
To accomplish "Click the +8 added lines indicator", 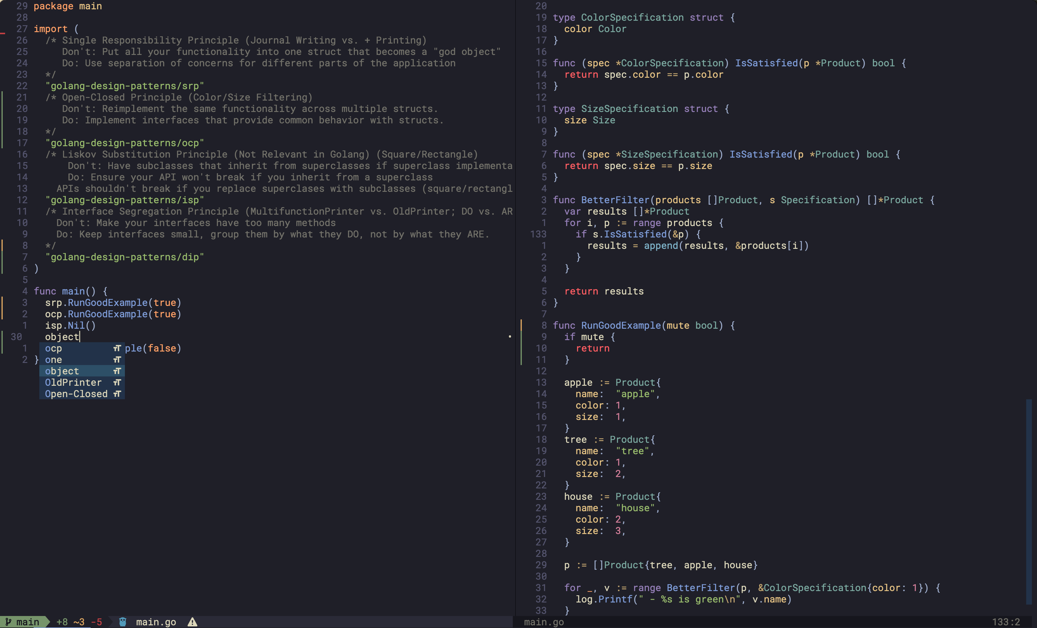I will 62,622.
